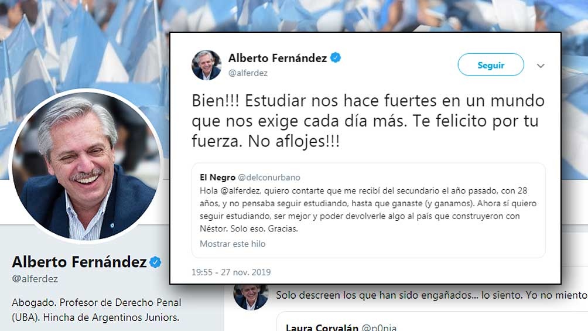Click the @alferdez mention inside quoted tweet

[240, 190]
